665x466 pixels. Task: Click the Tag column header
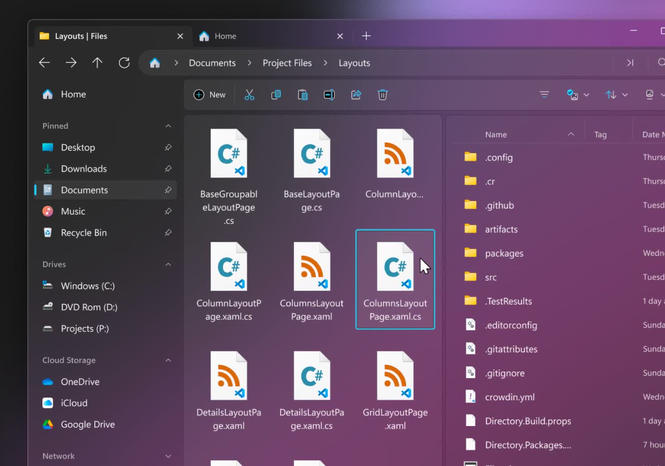click(600, 134)
